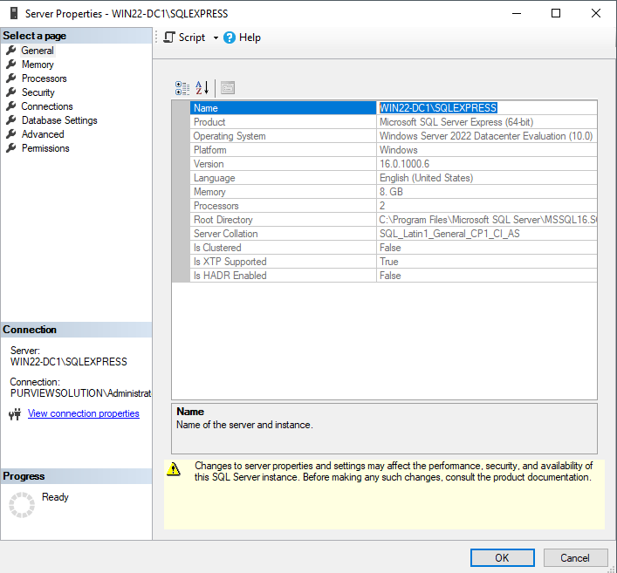Image resolution: width=617 pixels, height=573 pixels.
Task: Maximize the Server Properties window
Action: click(x=556, y=13)
